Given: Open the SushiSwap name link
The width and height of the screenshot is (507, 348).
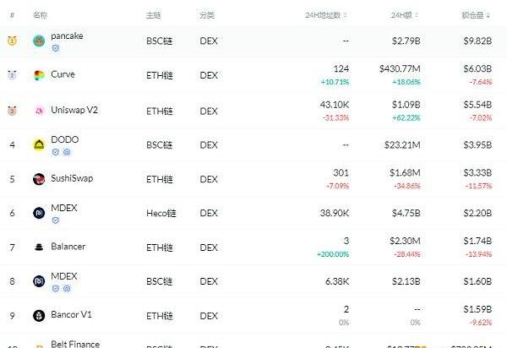Looking at the screenshot, I should tap(74, 178).
